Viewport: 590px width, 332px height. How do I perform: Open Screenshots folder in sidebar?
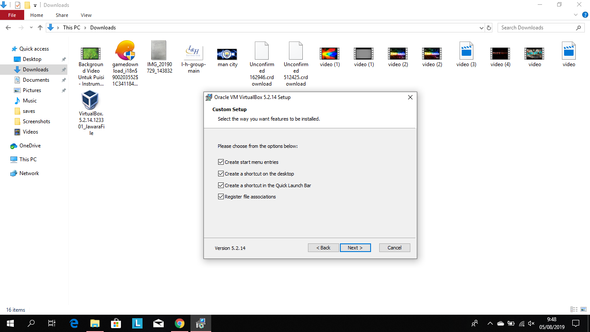(x=36, y=121)
